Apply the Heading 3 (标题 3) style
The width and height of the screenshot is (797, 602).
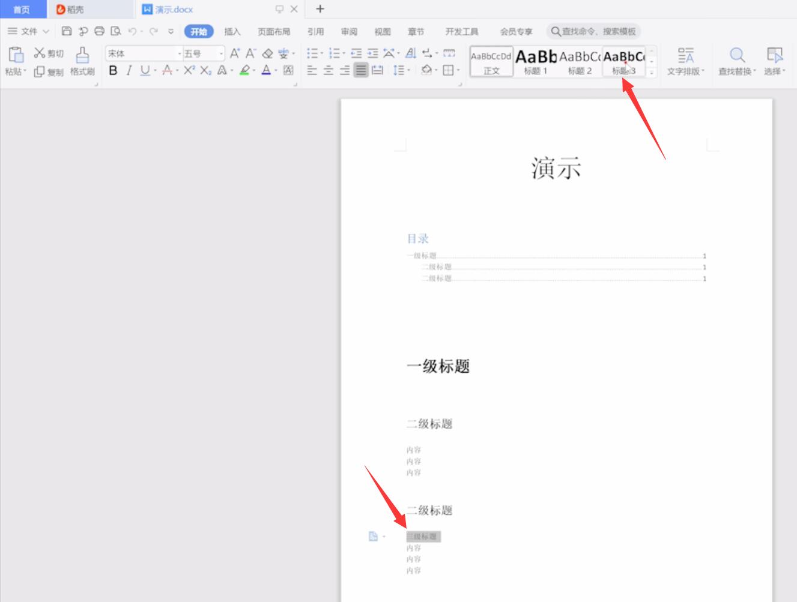(x=624, y=62)
